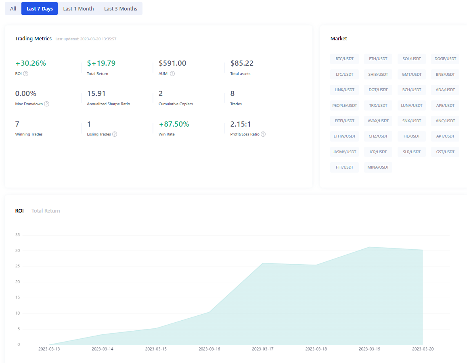
Task: Pick the MINA/USDT market tag
Action: tap(378, 167)
